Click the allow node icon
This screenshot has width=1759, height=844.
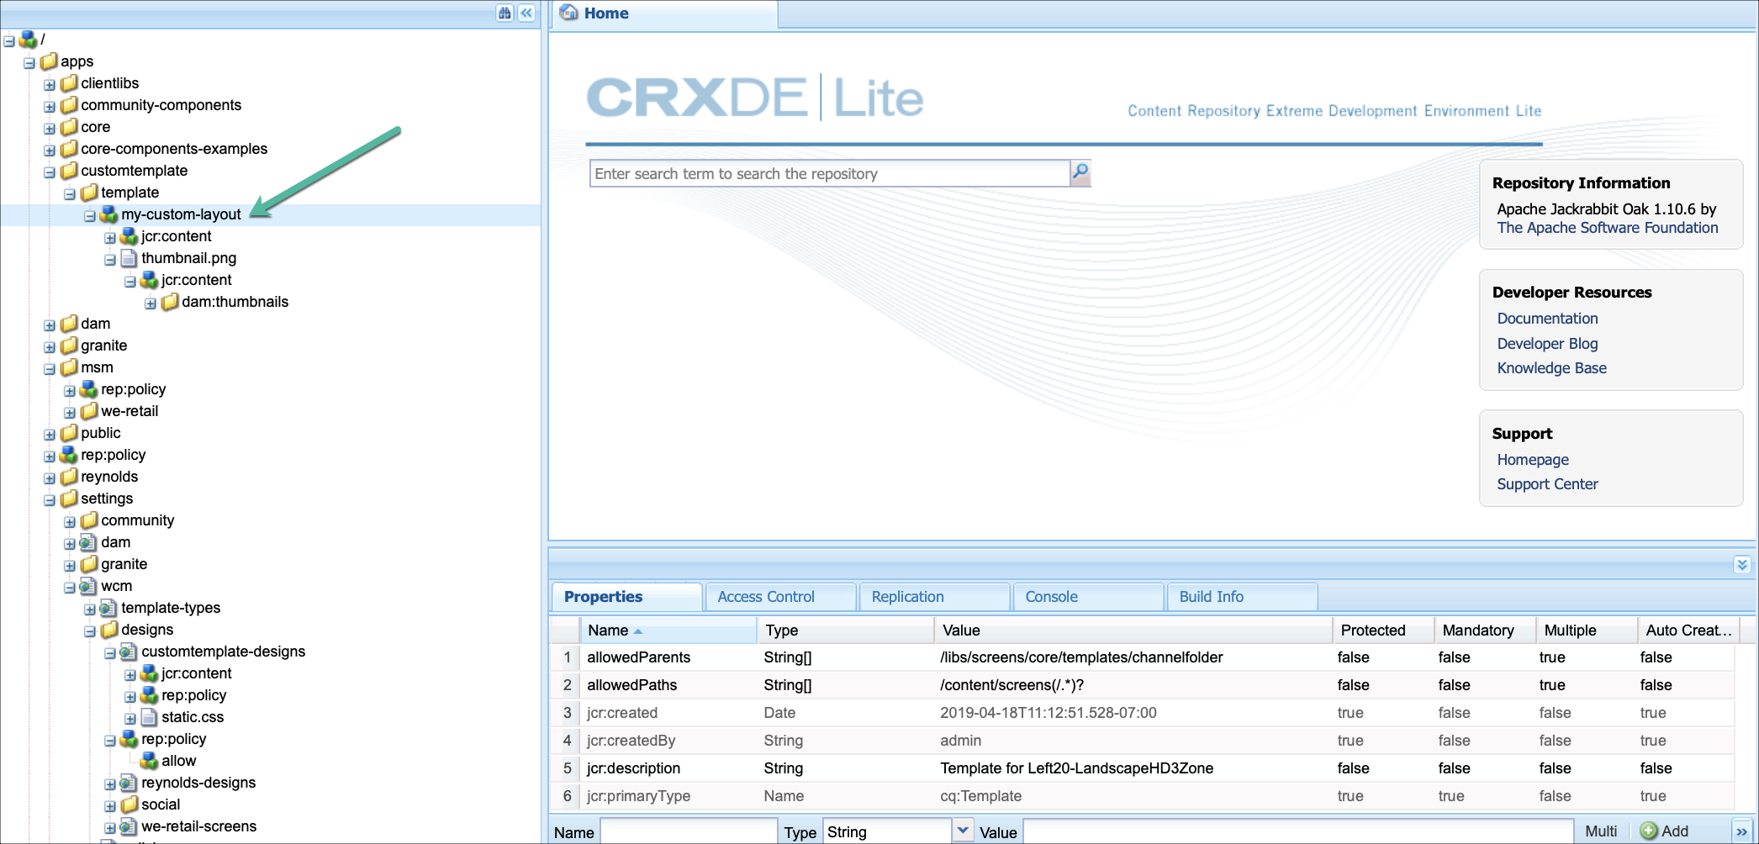(150, 761)
